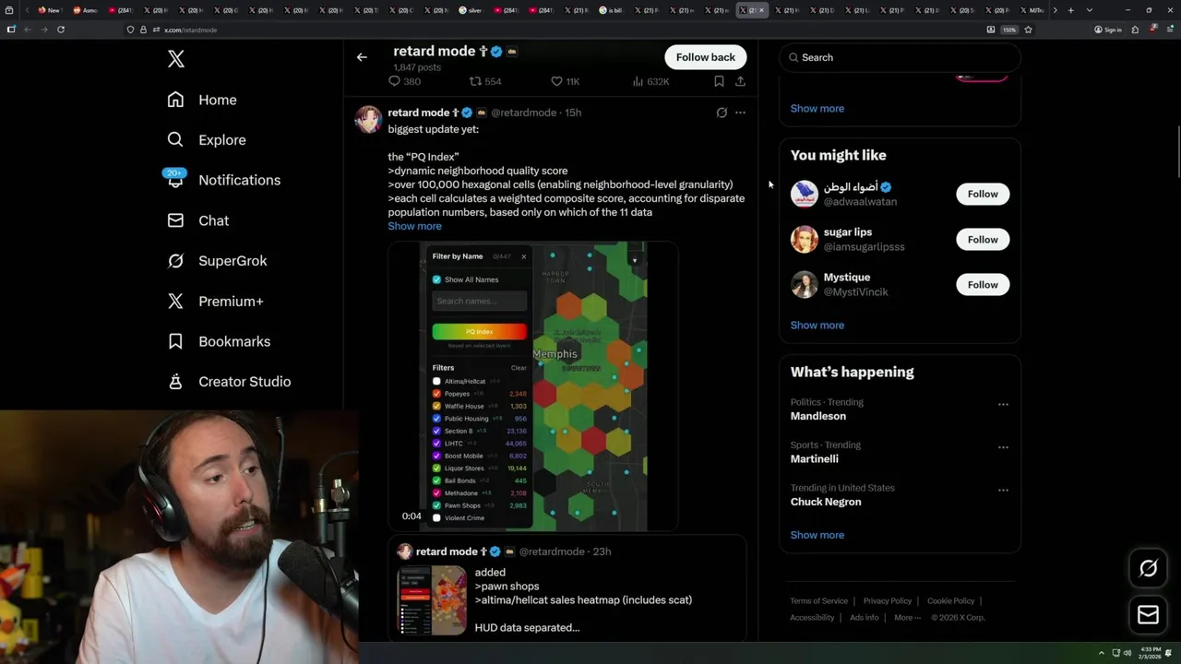
Task: Switch to the silver browser tab
Action: [x=471, y=10]
